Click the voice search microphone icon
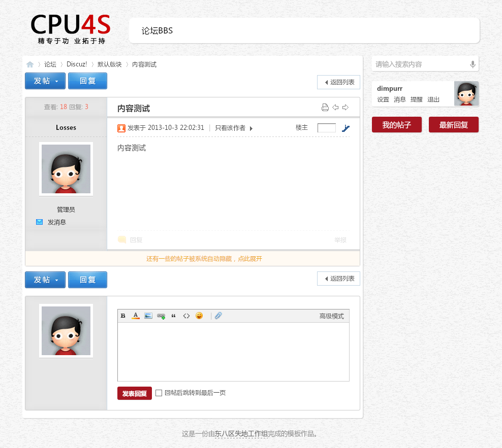This screenshot has width=502, height=448. click(x=473, y=64)
